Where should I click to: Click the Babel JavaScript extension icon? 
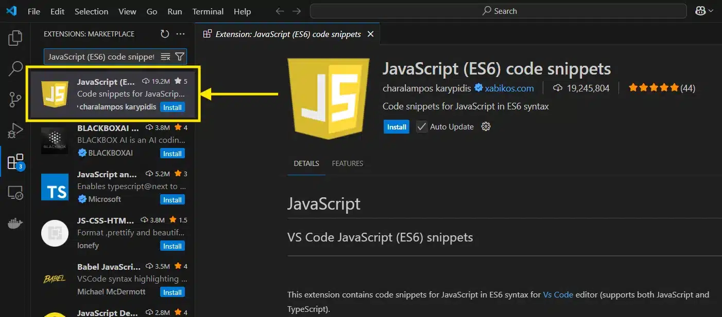coord(55,279)
